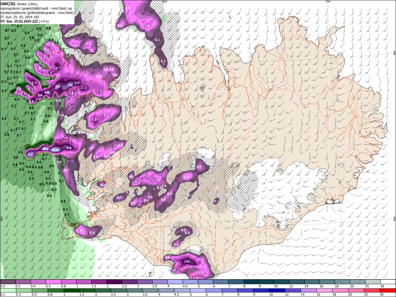Click the 0.1 label under the bottom legend row
The width and height of the screenshot is (396, 297).
point(2,295)
